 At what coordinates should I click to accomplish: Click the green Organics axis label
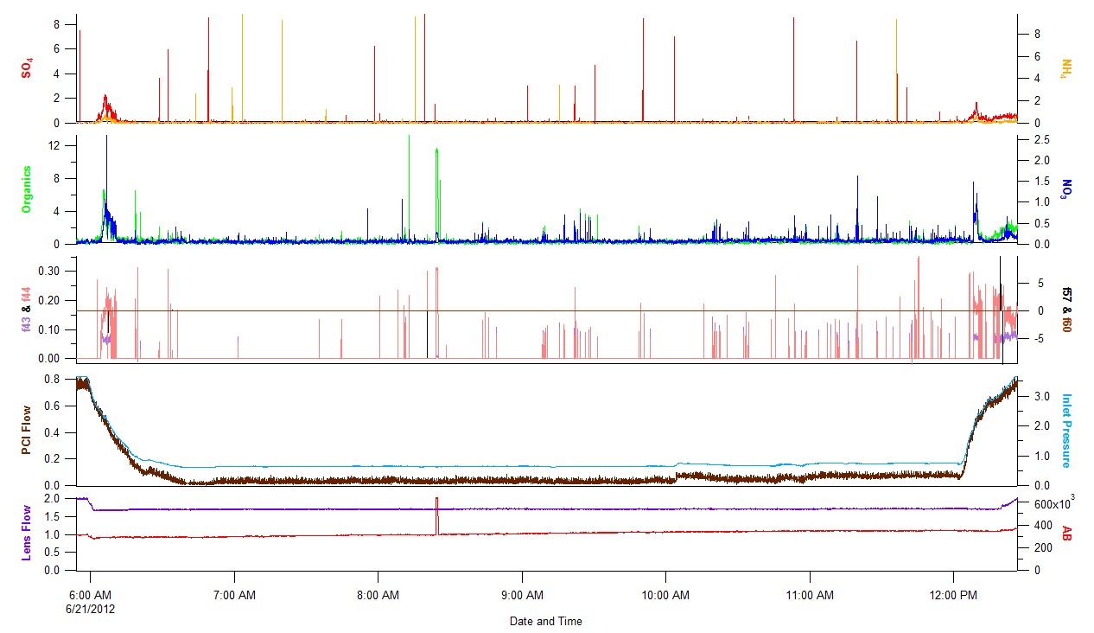point(26,189)
